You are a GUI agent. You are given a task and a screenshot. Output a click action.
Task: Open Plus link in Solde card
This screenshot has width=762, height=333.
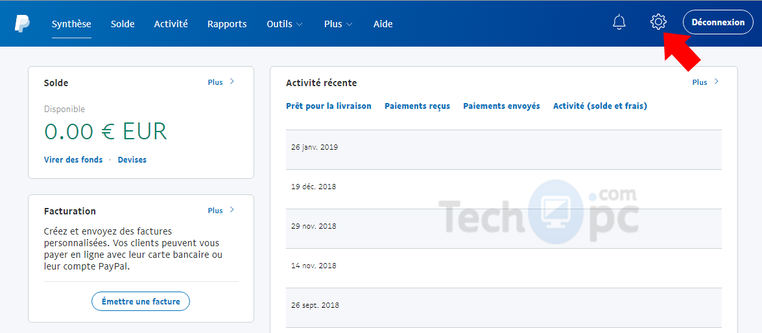221,82
